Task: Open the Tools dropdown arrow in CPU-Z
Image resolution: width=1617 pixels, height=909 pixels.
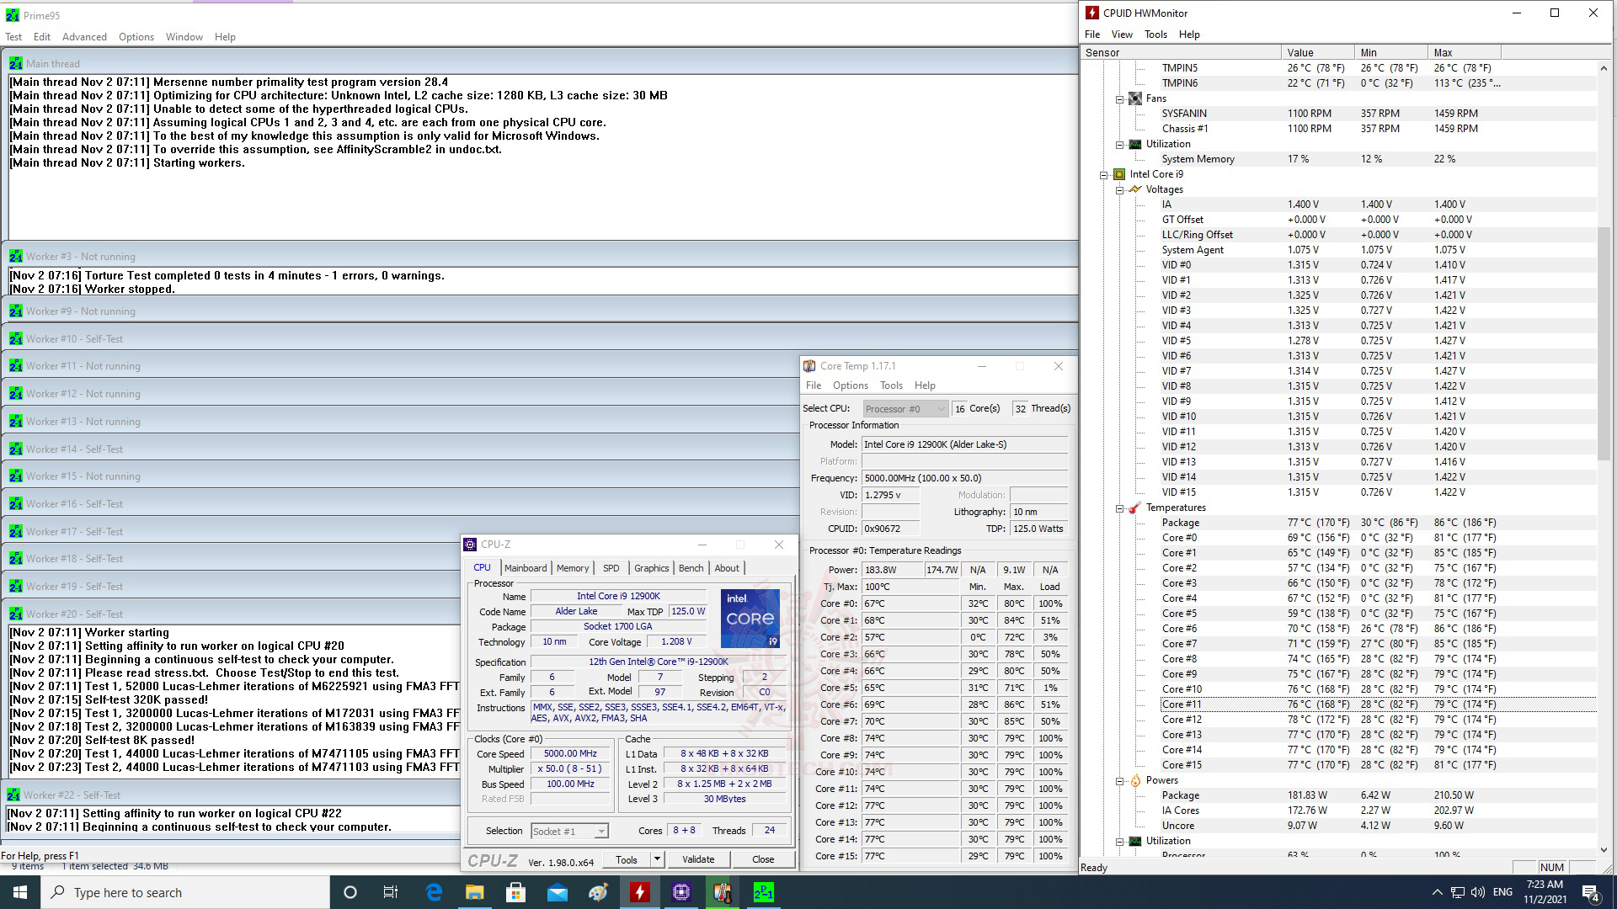Action: (x=657, y=859)
